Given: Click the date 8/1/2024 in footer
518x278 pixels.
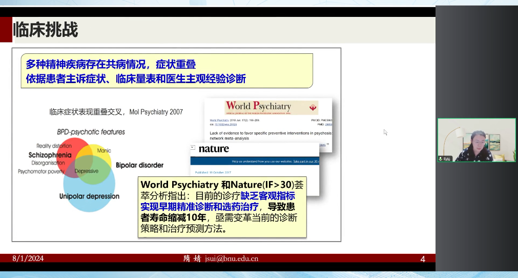Looking at the screenshot, I should (x=28, y=259).
